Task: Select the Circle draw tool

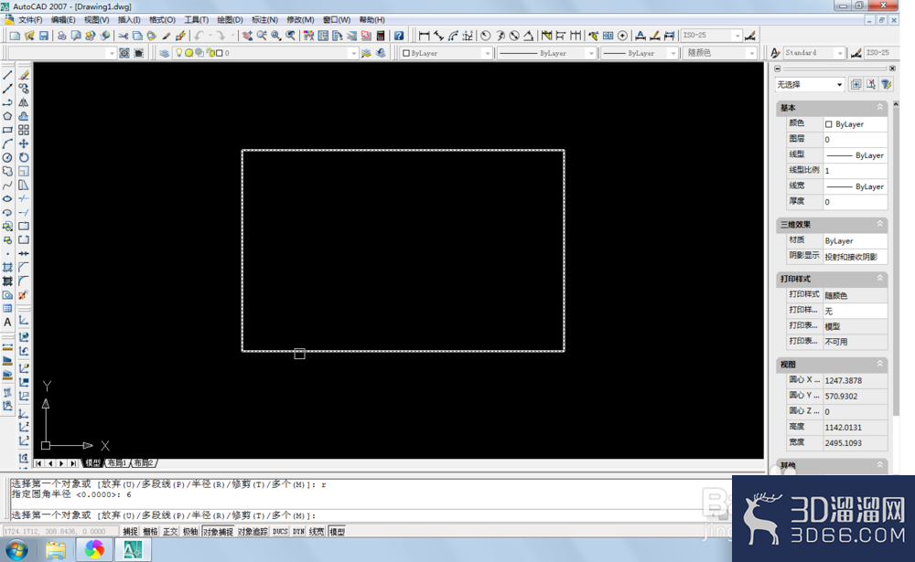Action: pyautogui.click(x=7, y=157)
